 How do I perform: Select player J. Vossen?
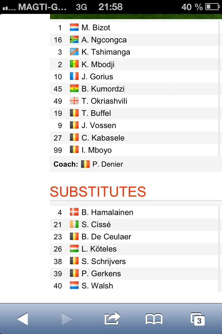tap(99, 125)
